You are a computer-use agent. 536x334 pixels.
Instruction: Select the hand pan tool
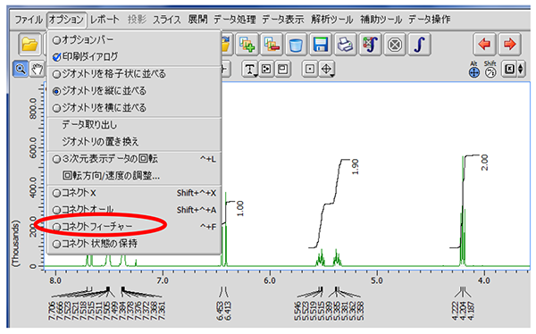point(37,70)
